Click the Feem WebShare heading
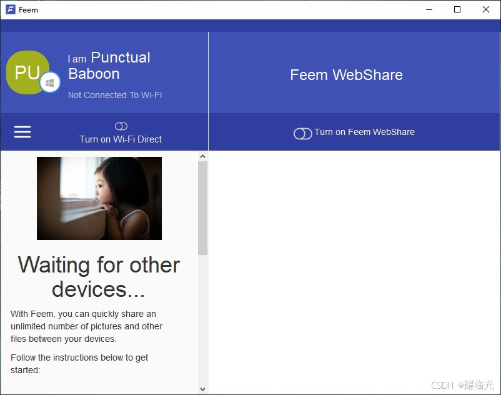 (346, 75)
